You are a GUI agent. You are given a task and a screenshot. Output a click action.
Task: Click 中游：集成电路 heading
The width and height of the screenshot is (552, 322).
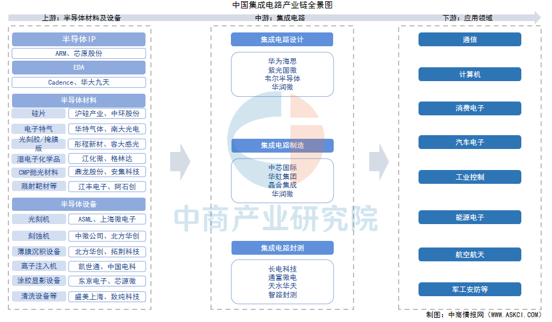coord(280,18)
